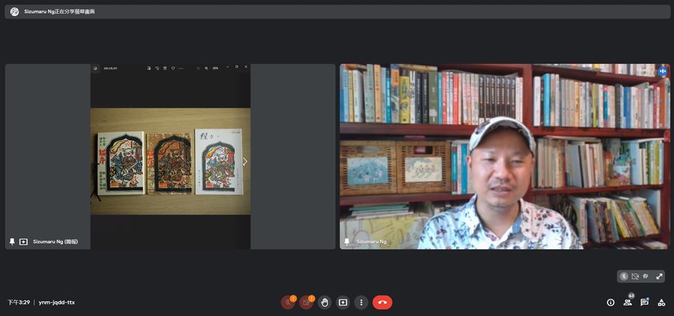Open the activities shapes icon
Viewport: 674px width, 316px height.
point(661,302)
